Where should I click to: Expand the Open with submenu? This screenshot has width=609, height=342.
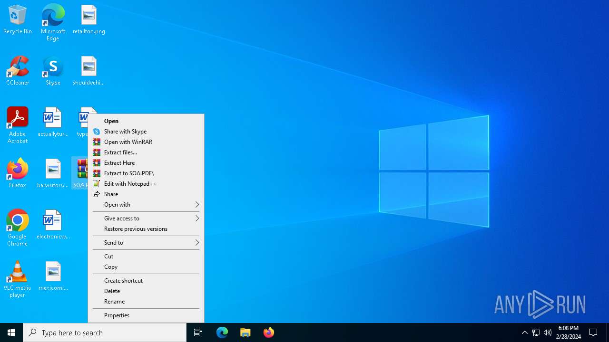pos(146,205)
